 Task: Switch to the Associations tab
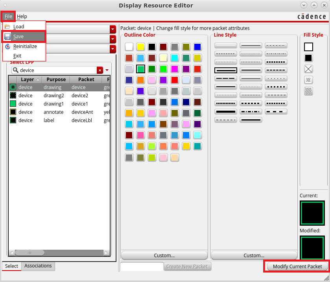(38, 266)
